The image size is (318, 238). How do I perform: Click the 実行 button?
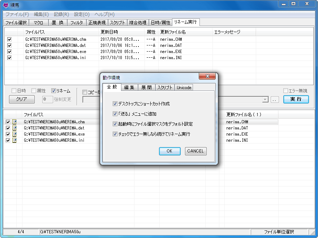296,99
